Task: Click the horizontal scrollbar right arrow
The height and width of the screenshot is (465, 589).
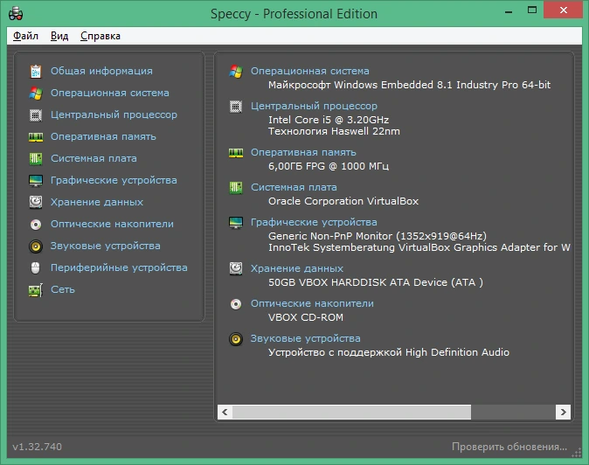Action: tap(563, 412)
